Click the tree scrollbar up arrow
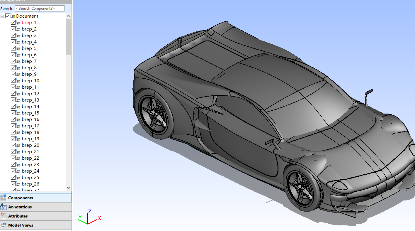Screen dimensions: 415x231 point(69,16)
